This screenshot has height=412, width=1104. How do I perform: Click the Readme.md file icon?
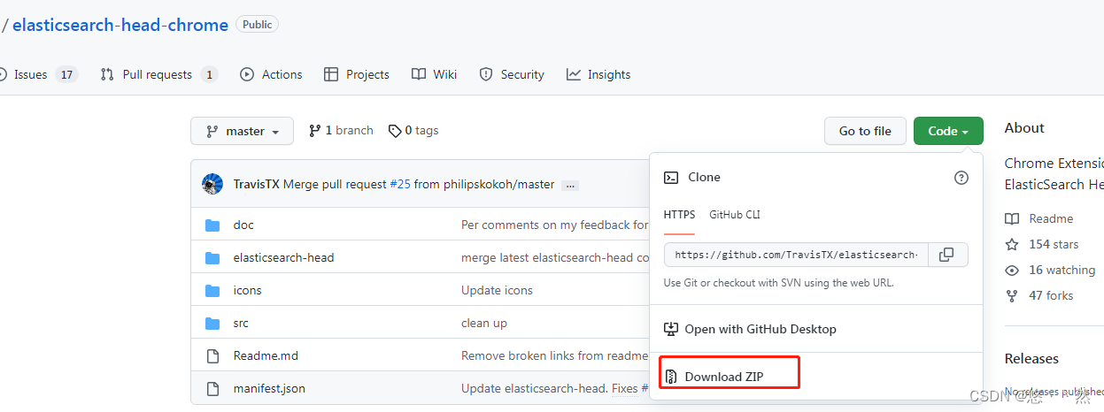click(x=212, y=355)
